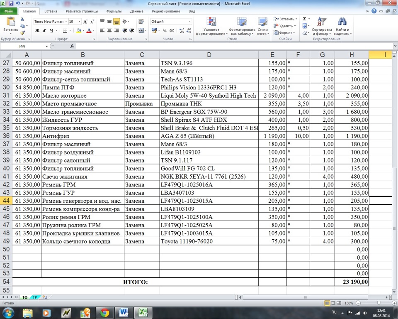Switch to Page Layout view icon
Image resolution: width=398 pixels, height=319 pixels.
click(333, 303)
